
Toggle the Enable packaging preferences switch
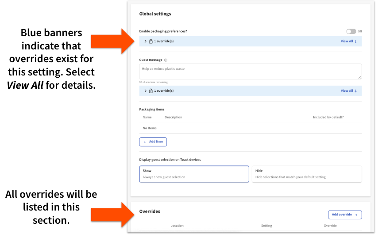[351, 31]
